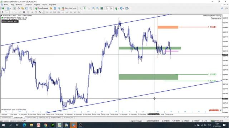Viewport: 229px width, 128px height.
Task: Click the red 1.18648 price level label
Action: [x=212, y=27]
